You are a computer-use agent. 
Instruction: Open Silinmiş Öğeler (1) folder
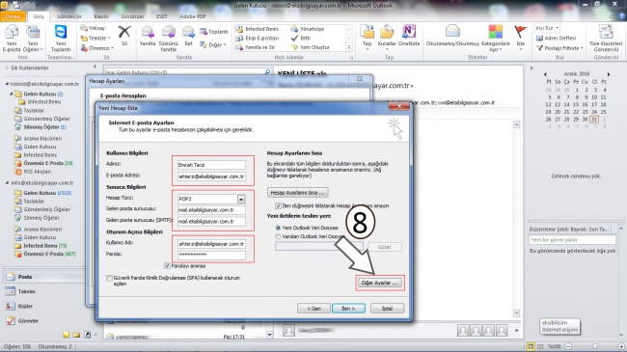(41, 127)
